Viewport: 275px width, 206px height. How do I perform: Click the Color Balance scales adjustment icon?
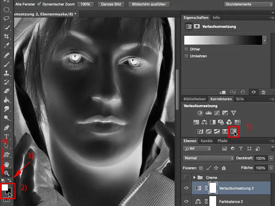203,122
